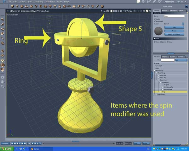Open the All filter dropdown beside Find
189x151 pixels.
point(181,60)
